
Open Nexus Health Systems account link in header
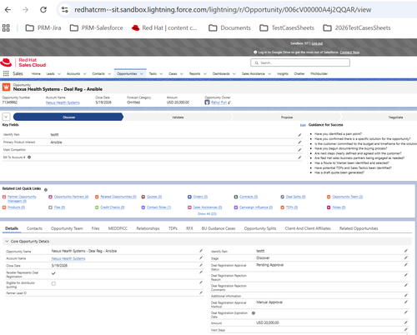[x=63, y=102]
